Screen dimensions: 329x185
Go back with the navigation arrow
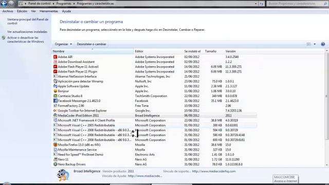tap(4, 3)
